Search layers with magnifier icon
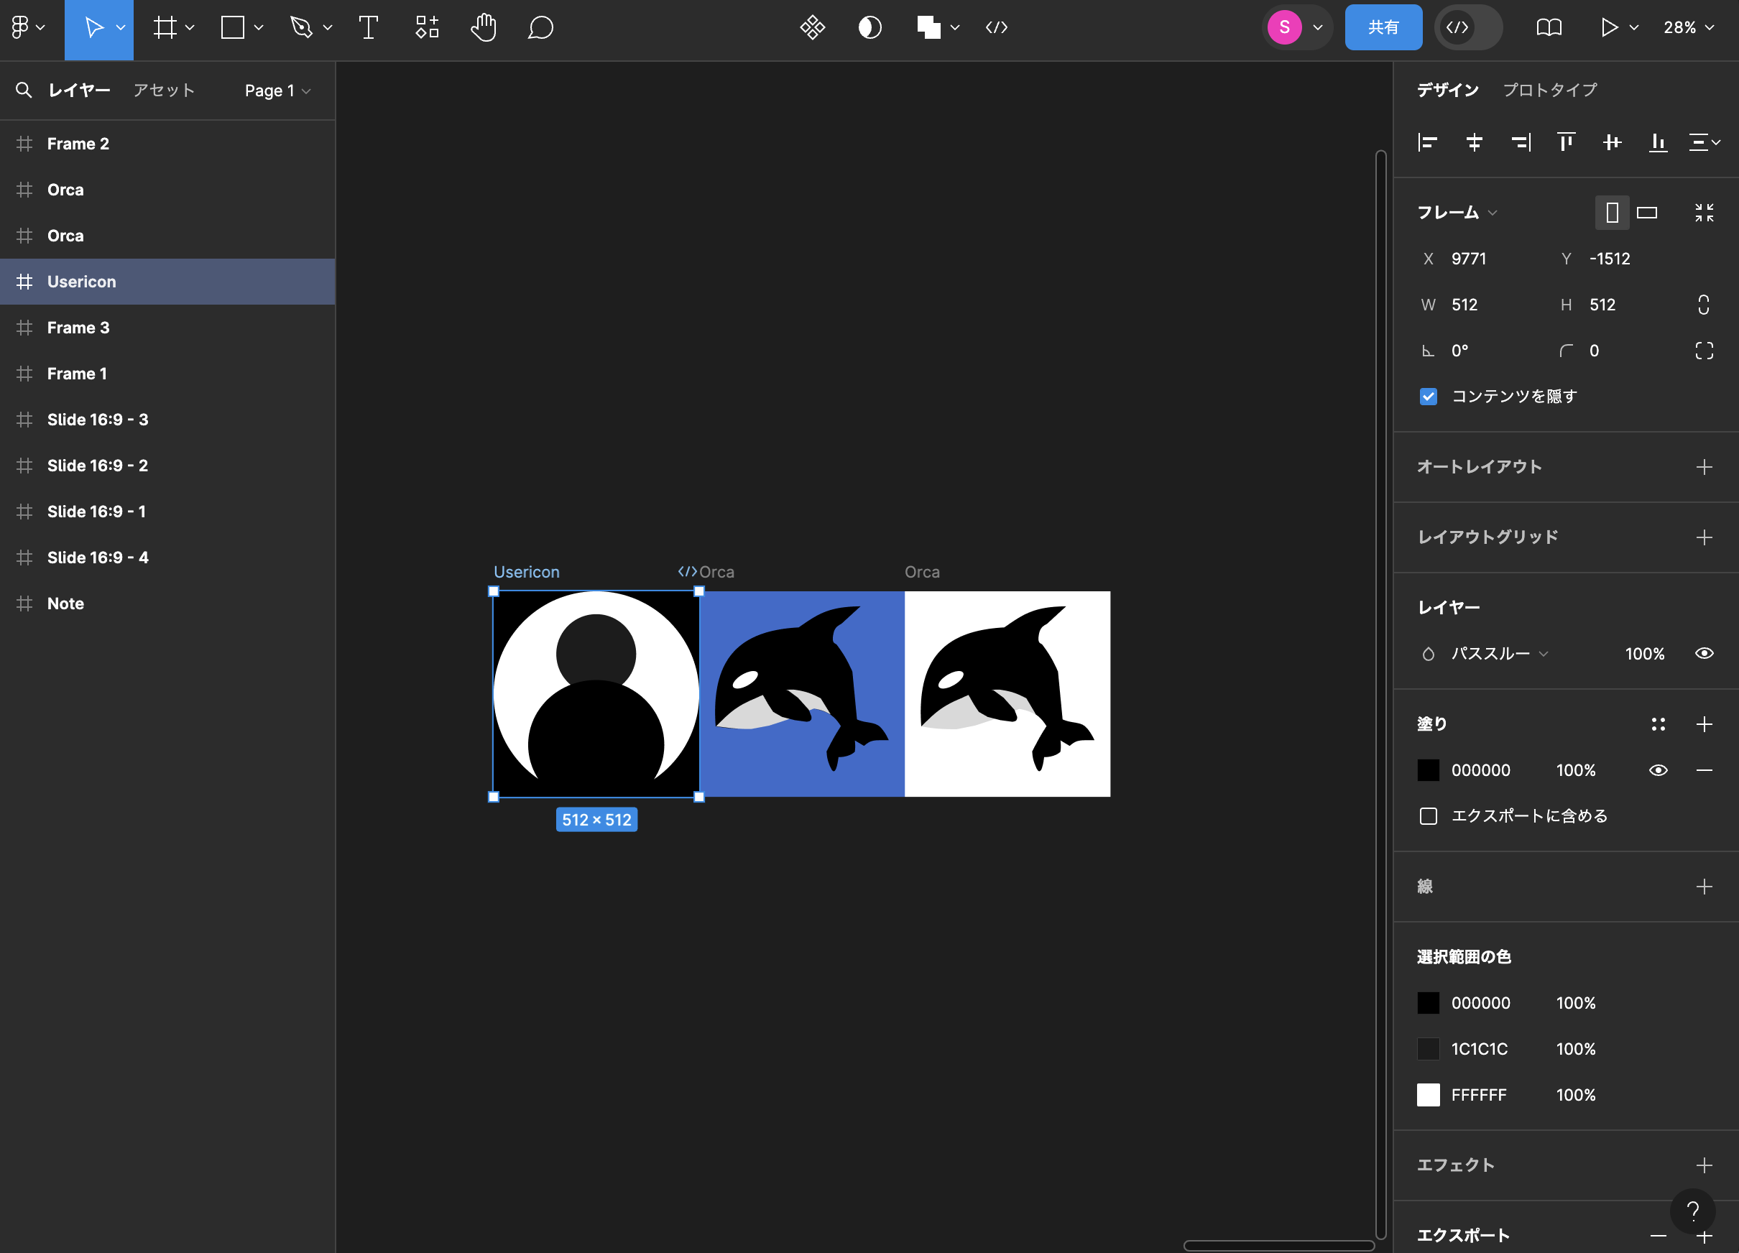The width and height of the screenshot is (1739, 1253). click(x=24, y=90)
